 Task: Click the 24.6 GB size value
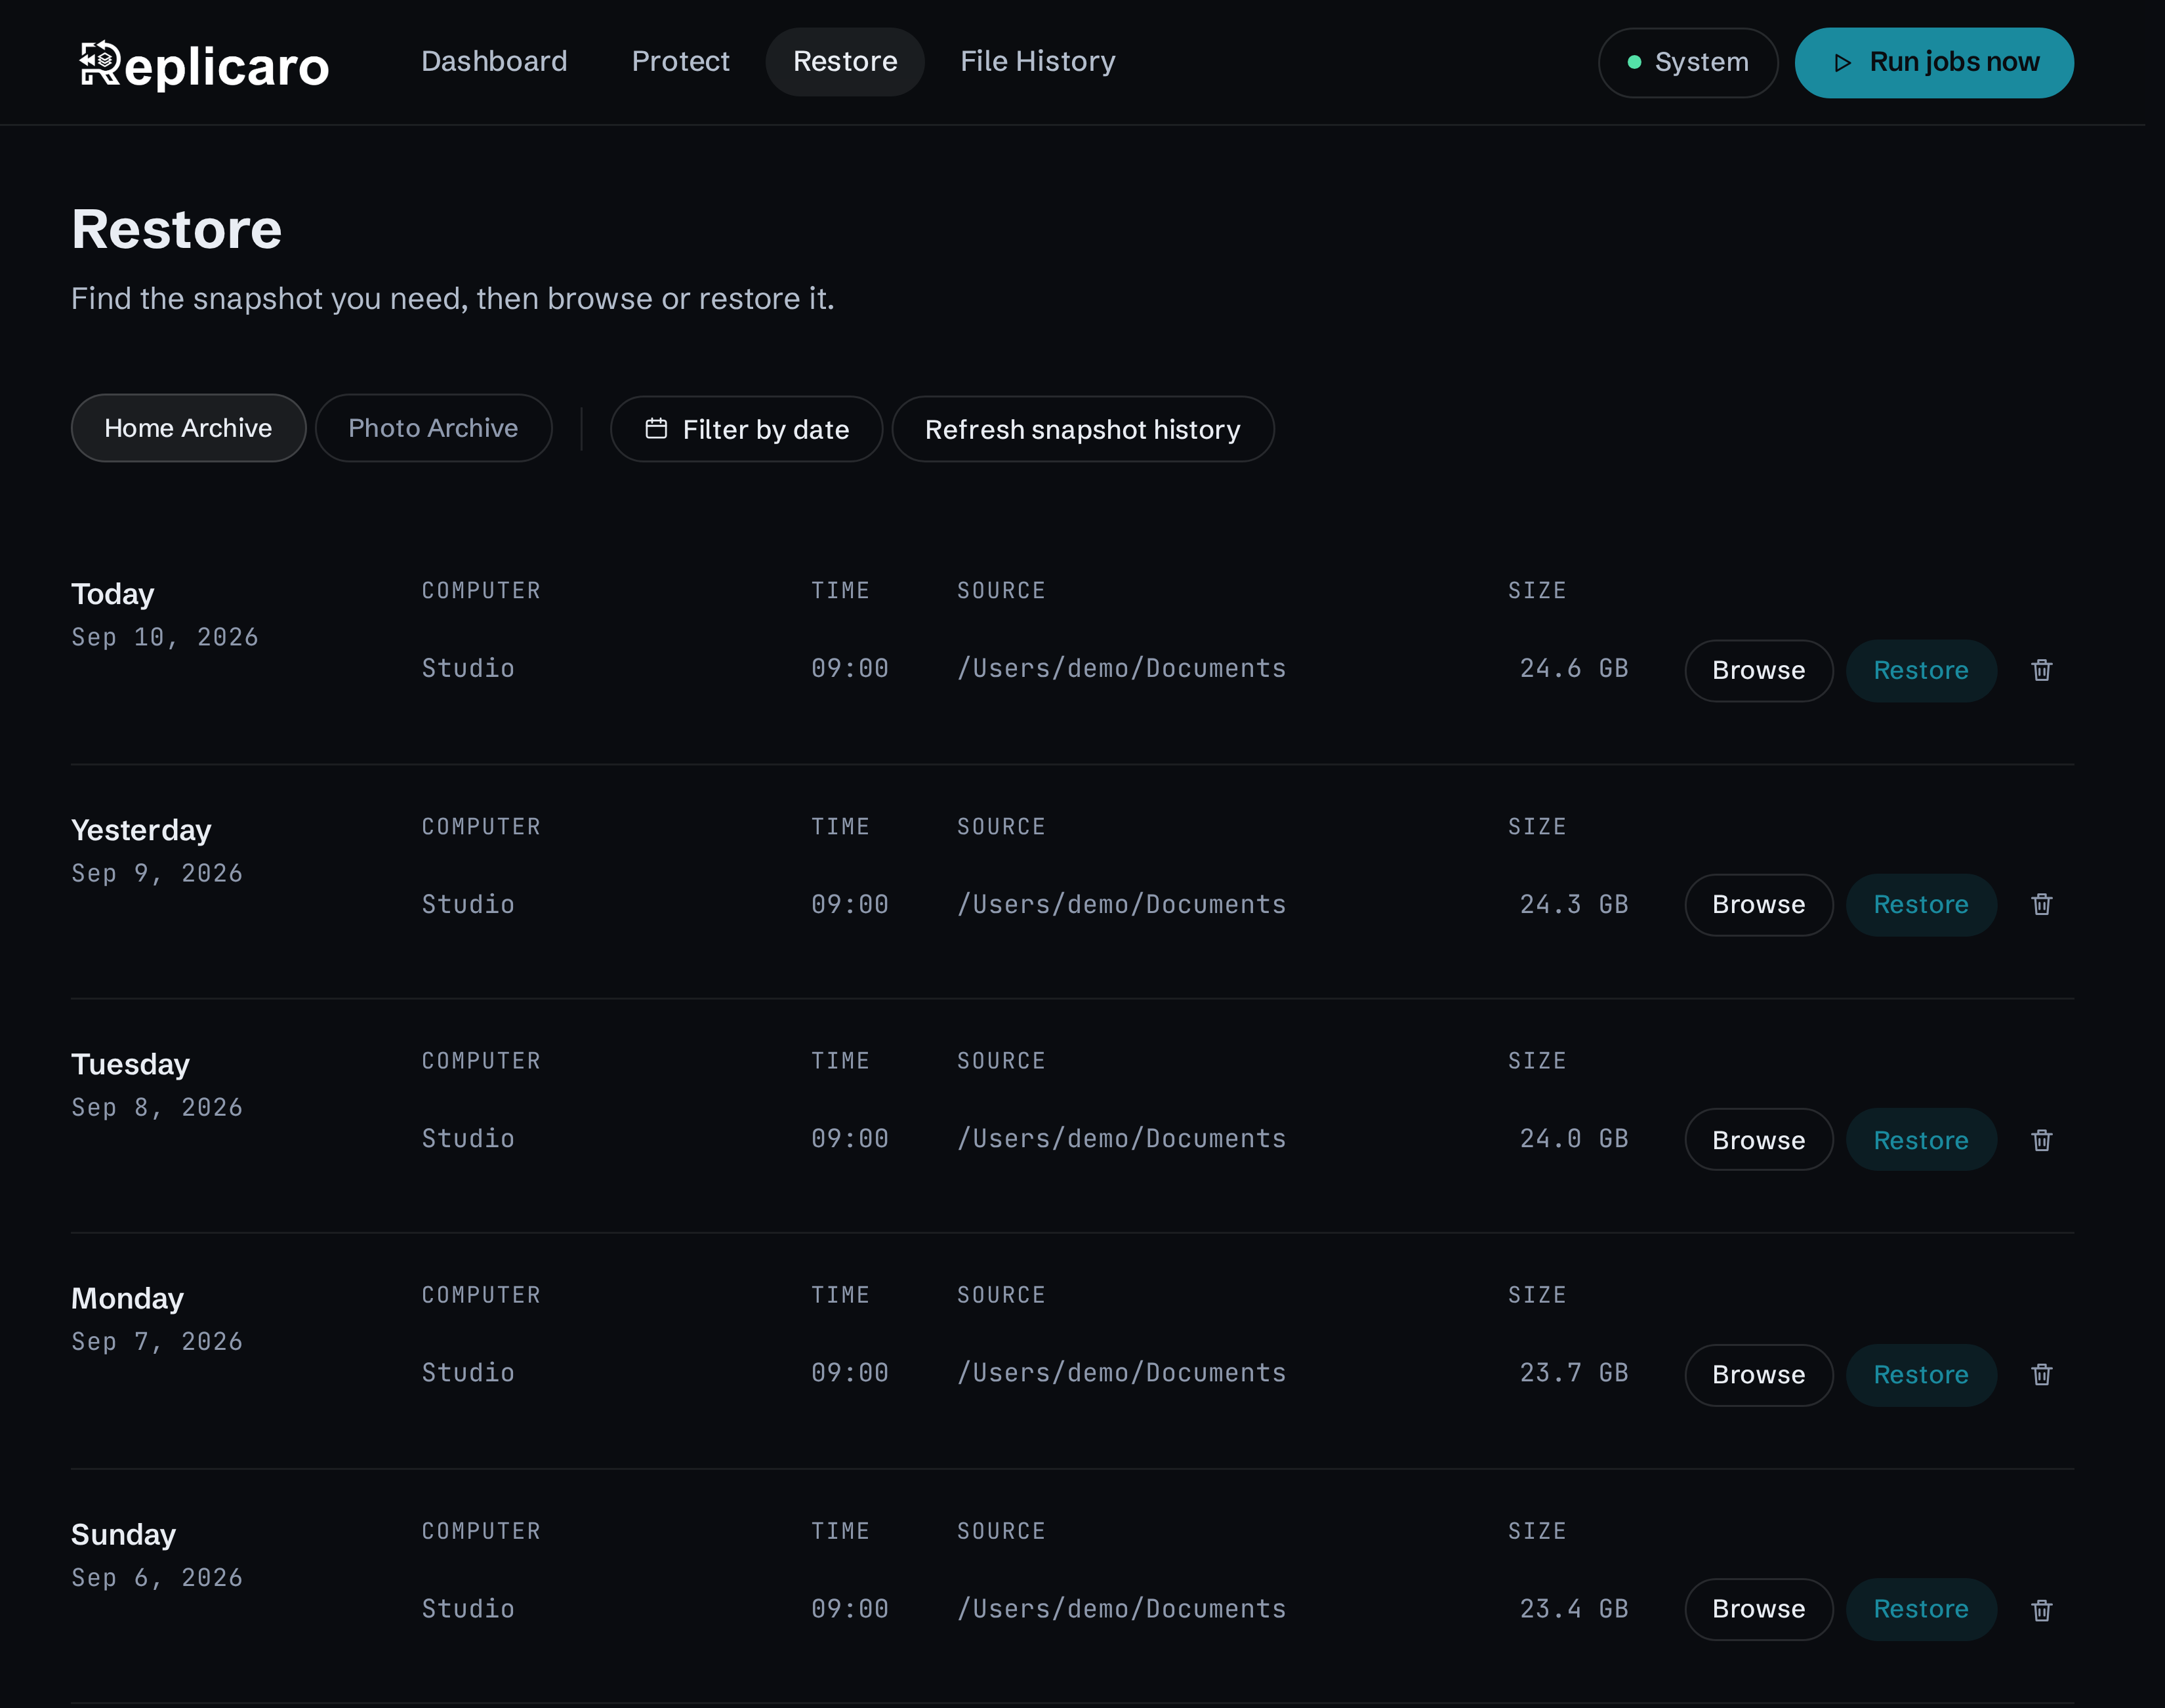pyautogui.click(x=1574, y=669)
